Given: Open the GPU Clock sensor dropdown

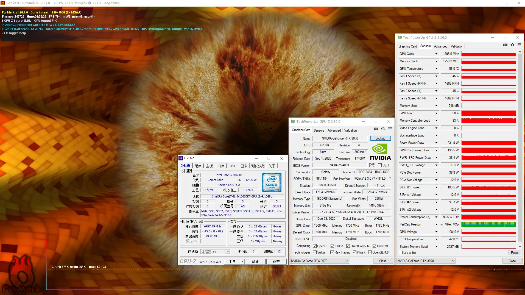Looking at the screenshot, I should pos(436,54).
